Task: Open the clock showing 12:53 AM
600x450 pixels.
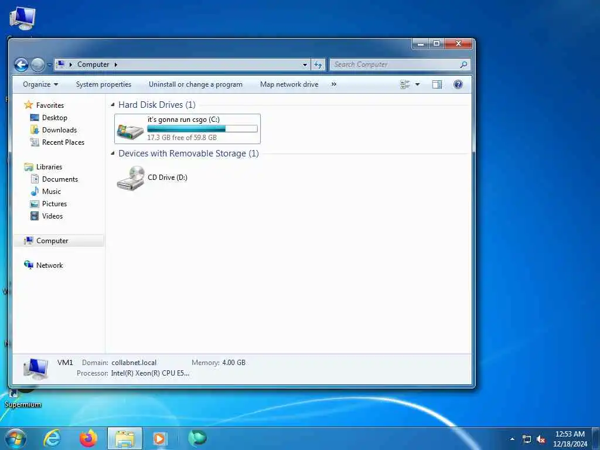Action: pyautogui.click(x=570, y=439)
